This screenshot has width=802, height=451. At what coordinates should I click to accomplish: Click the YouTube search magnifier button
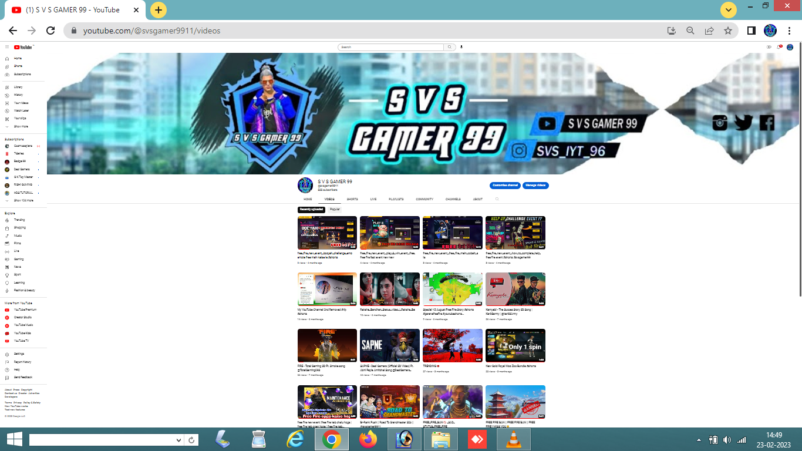point(450,47)
